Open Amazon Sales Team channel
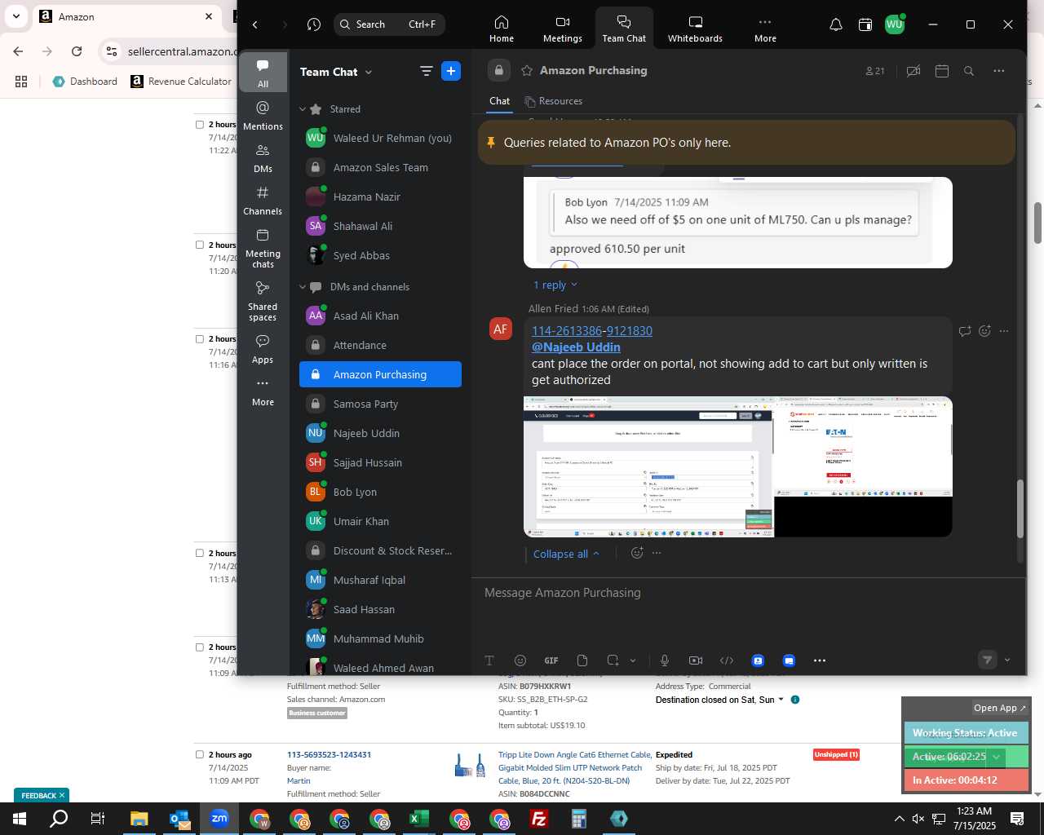This screenshot has height=835, width=1044. point(380,167)
